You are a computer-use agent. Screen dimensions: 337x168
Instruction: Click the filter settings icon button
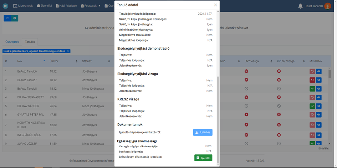click(x=7, y=18)
